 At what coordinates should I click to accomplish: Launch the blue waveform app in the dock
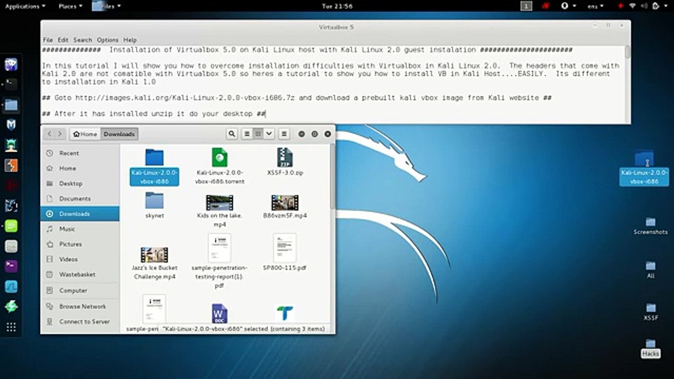11,287
